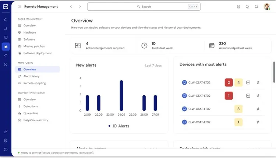Click the contacts icon in top bar
The width and height of the screenshot is (276, 158).
(x=238, y=7)
